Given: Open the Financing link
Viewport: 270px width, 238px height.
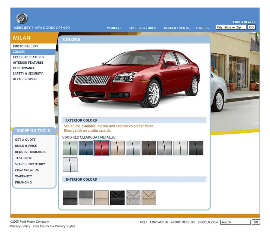Looking at the screenshot, I should tap(23, 182).
